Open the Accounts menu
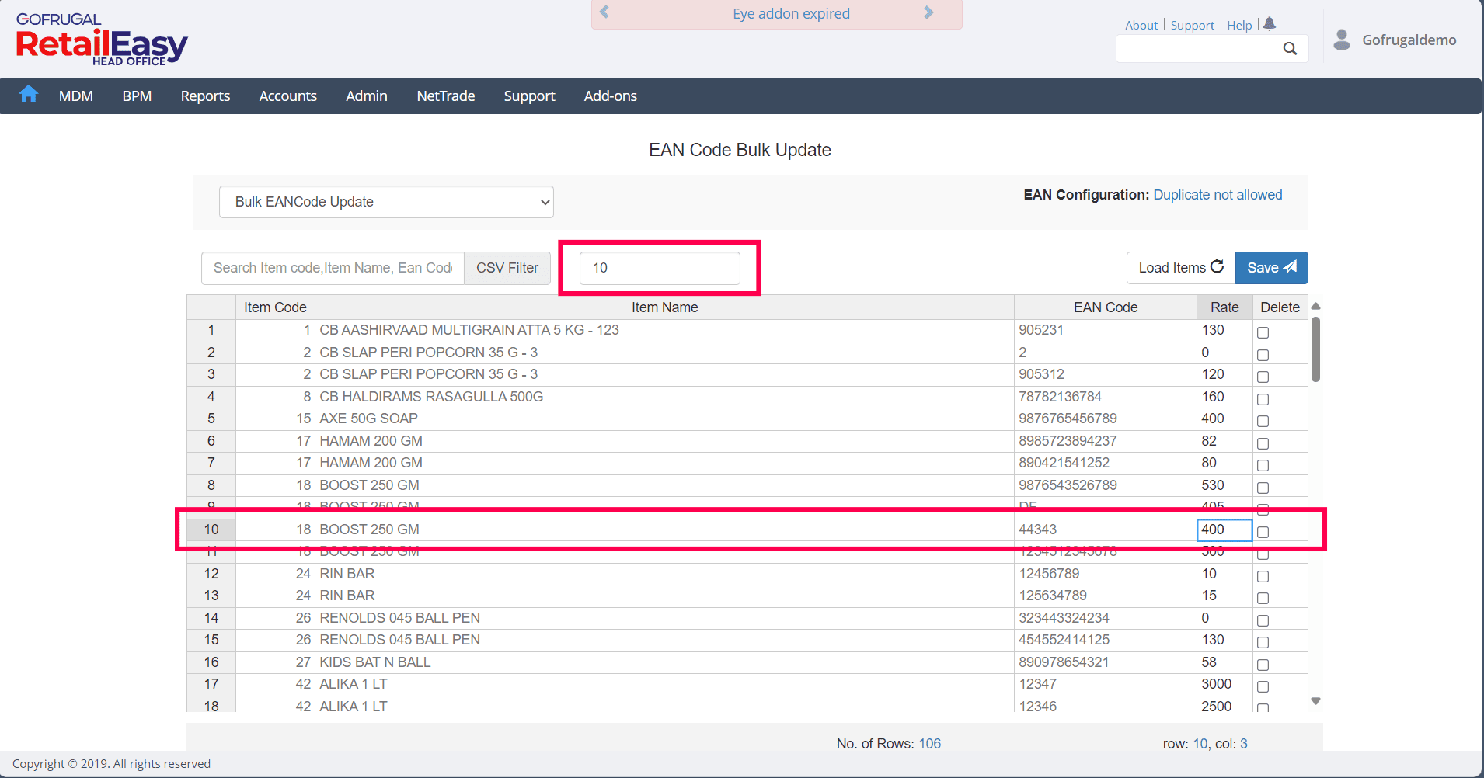The height and width of the screenshot is (778, 1484). pyautogui.click(x=288, y=96)
